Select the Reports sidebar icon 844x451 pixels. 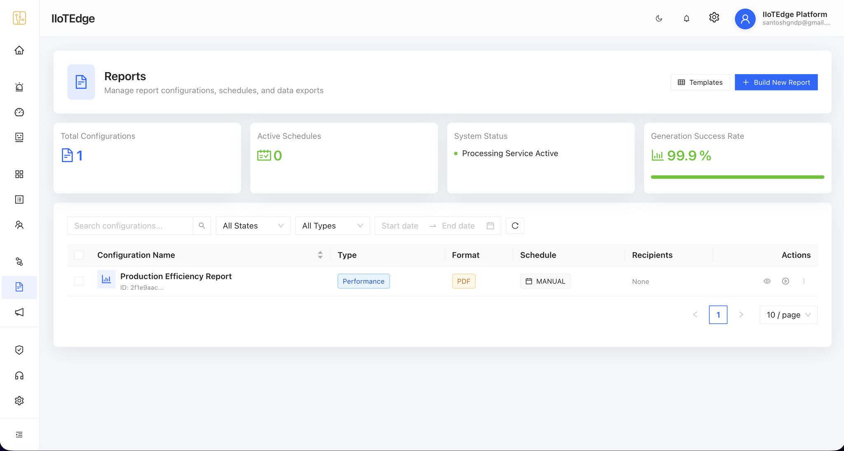coord(19,287)
